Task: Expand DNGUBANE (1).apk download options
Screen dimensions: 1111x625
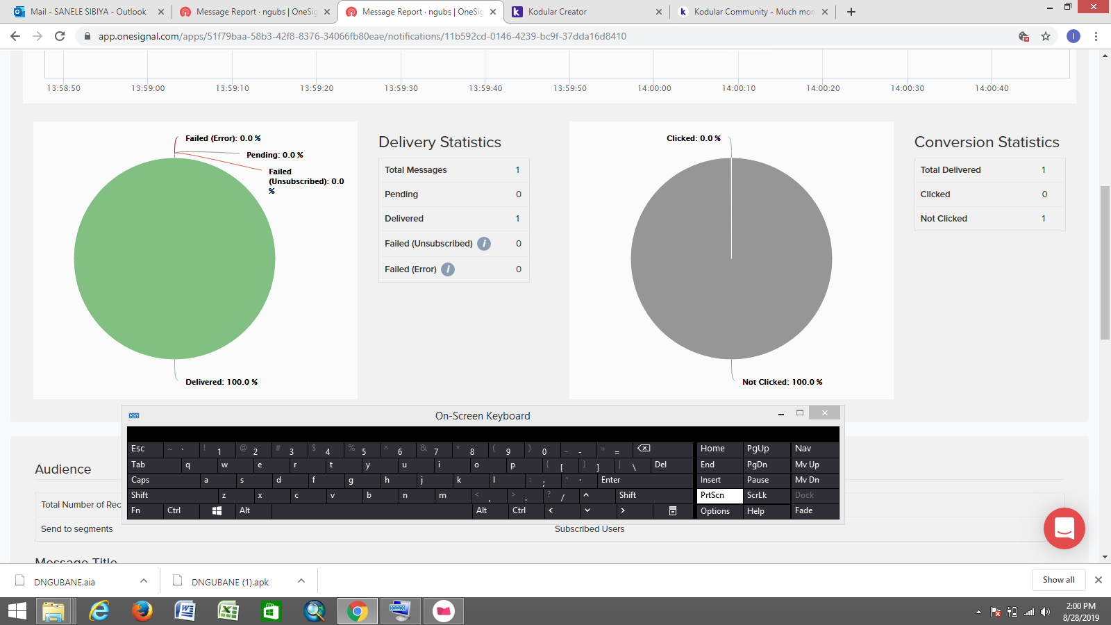Action: (301, 581)
